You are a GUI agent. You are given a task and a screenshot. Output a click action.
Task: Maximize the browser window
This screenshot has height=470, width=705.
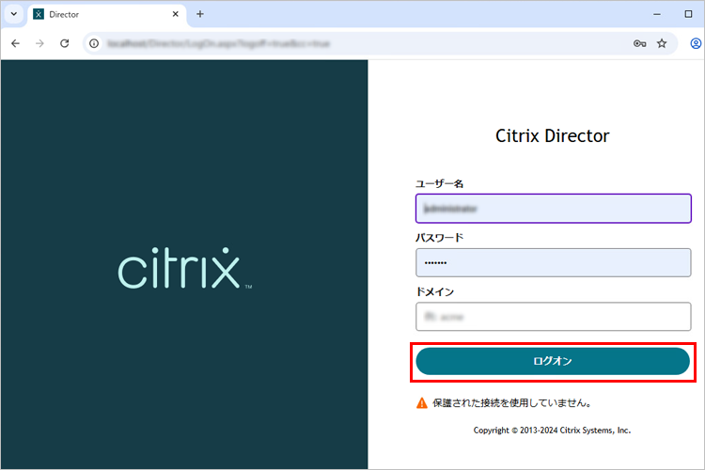click(x=688, y=14)
